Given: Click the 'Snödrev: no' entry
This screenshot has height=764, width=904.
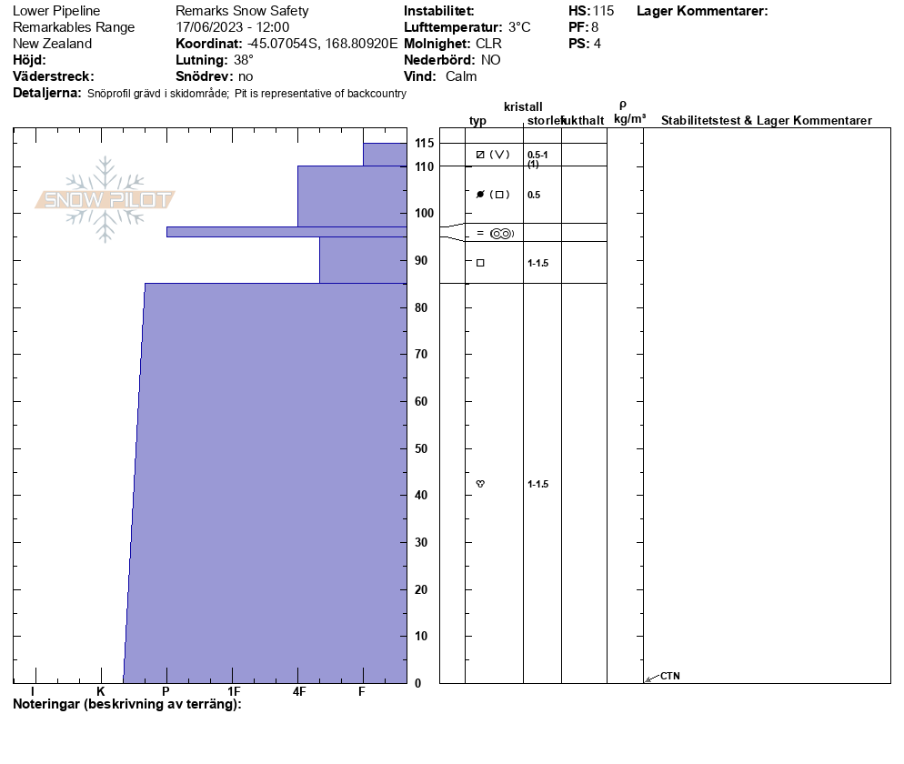Looking at the screenshot, I should (x=215, y=76).
